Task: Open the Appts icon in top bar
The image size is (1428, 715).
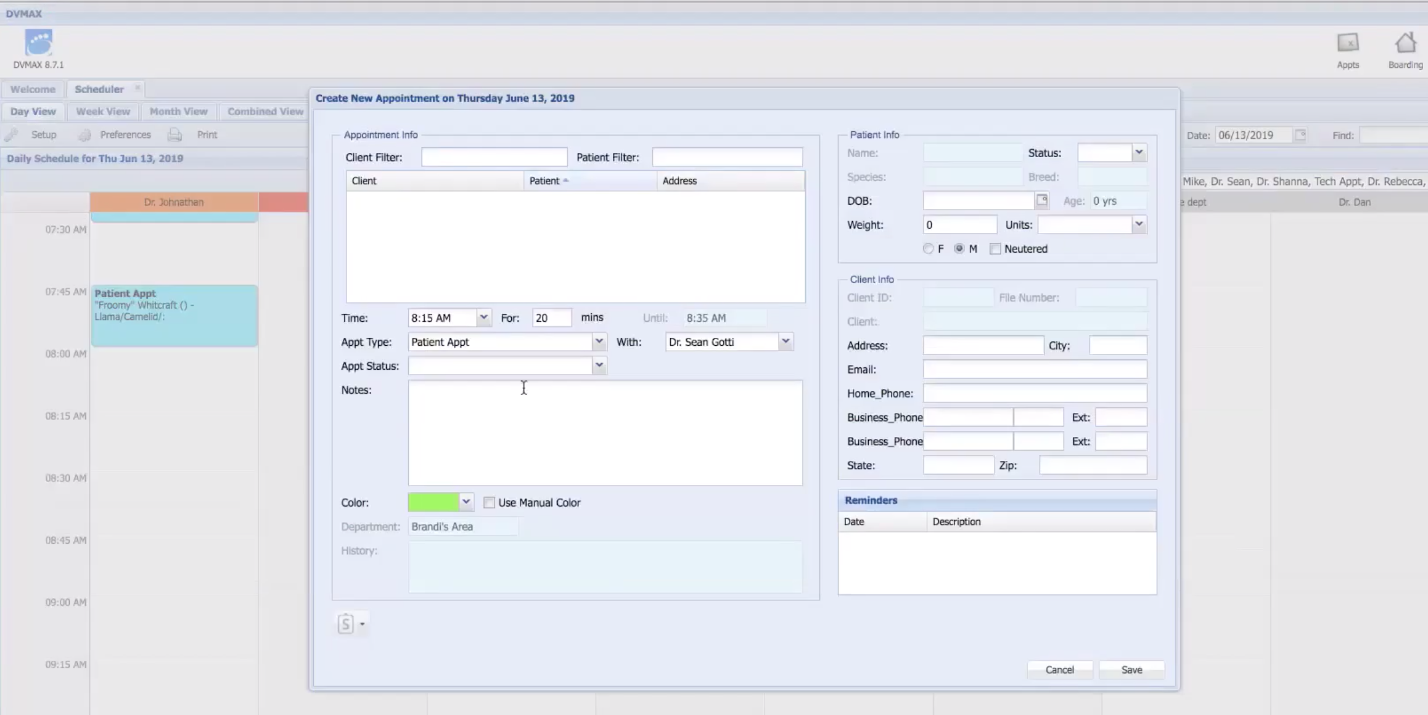Action: [x=1348, y=43]
